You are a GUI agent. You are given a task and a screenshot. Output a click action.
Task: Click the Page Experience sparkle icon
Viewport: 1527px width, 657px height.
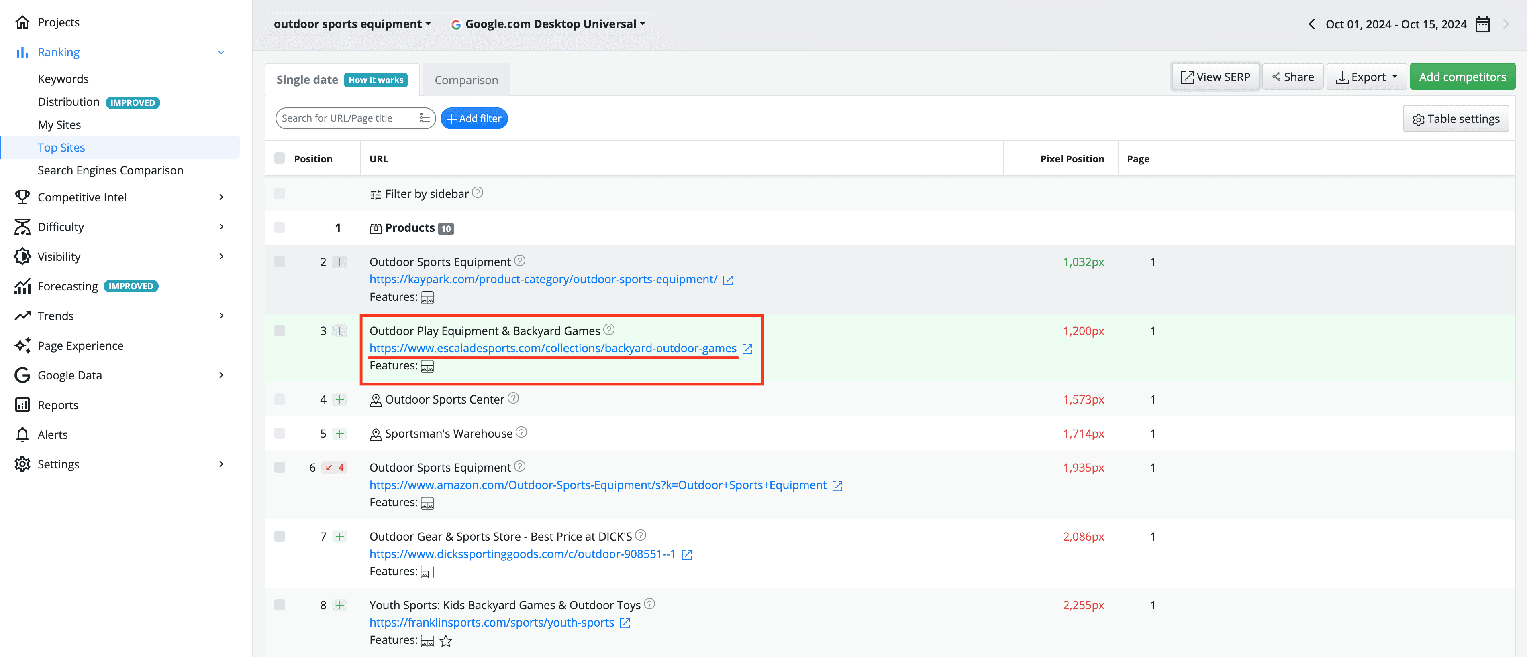pyautogui.click(x=22, y=346)
